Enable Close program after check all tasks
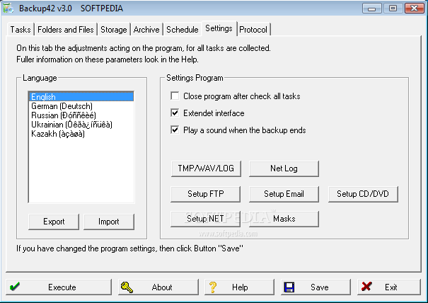This screenshot has width=428, height=303. [175, 96]
